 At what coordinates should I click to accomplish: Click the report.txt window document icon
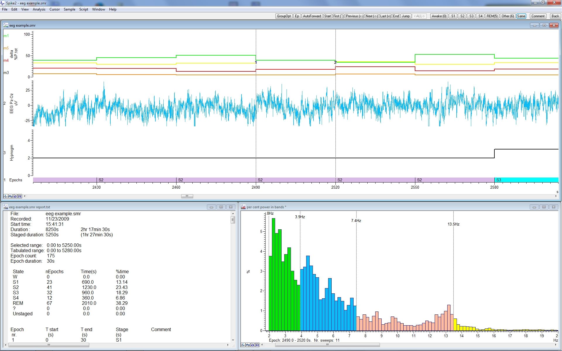pos(6,207)
